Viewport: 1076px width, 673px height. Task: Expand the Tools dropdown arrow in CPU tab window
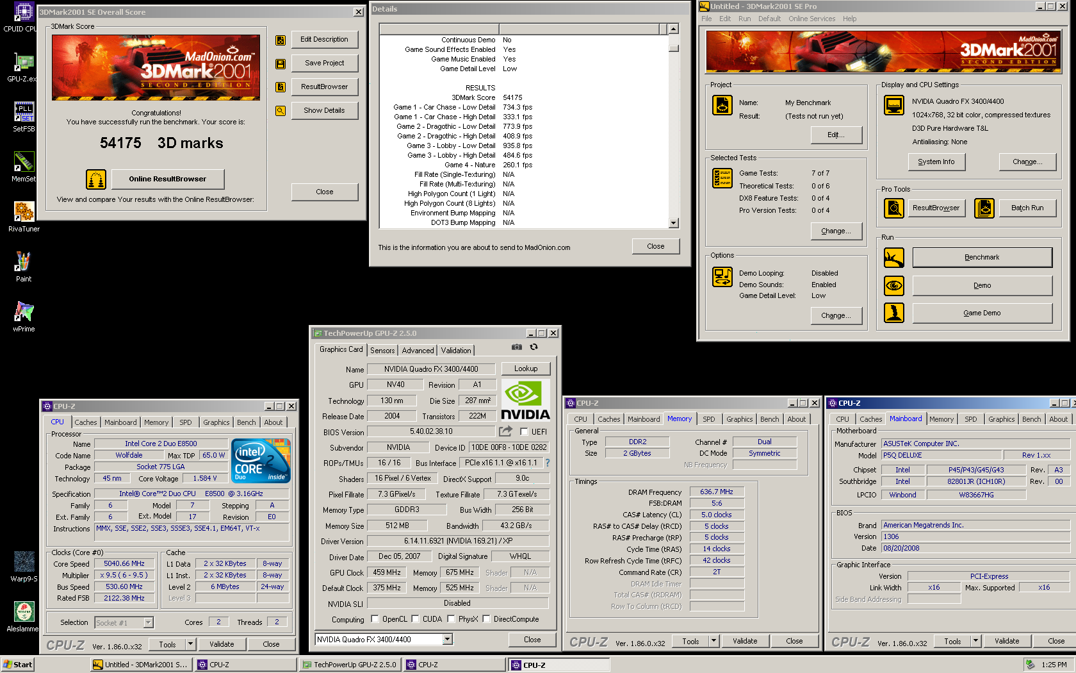[190, 645]
